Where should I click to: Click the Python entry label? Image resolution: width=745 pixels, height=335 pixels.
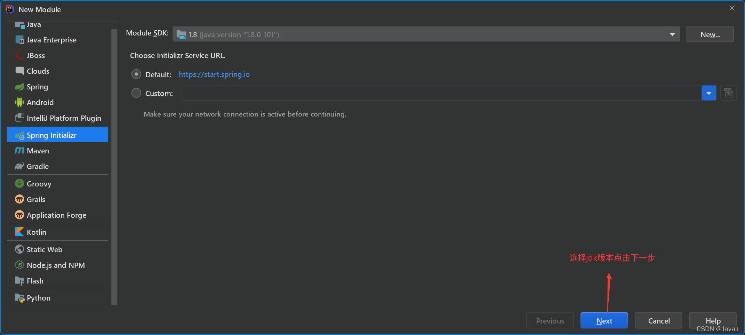pos(39,298)
